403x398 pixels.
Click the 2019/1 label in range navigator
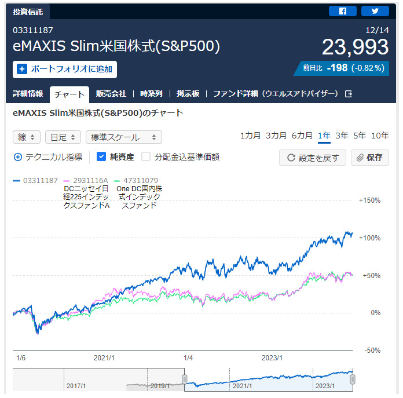(160, 386)
